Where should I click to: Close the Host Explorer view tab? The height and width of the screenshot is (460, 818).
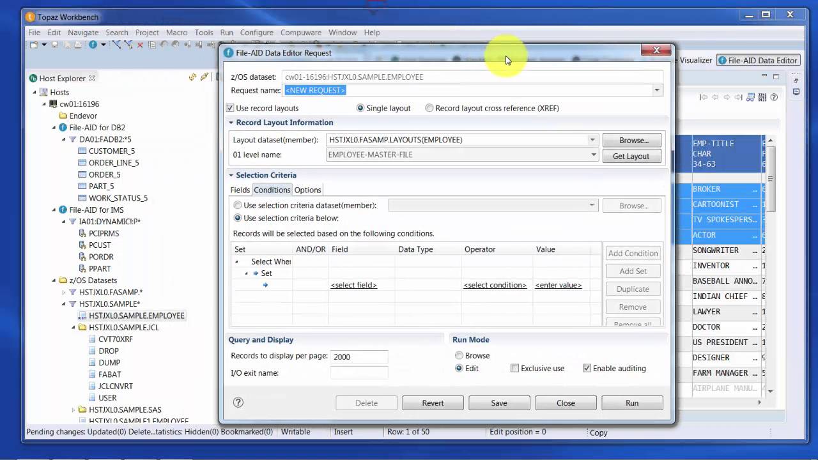[x=92, y=78]
